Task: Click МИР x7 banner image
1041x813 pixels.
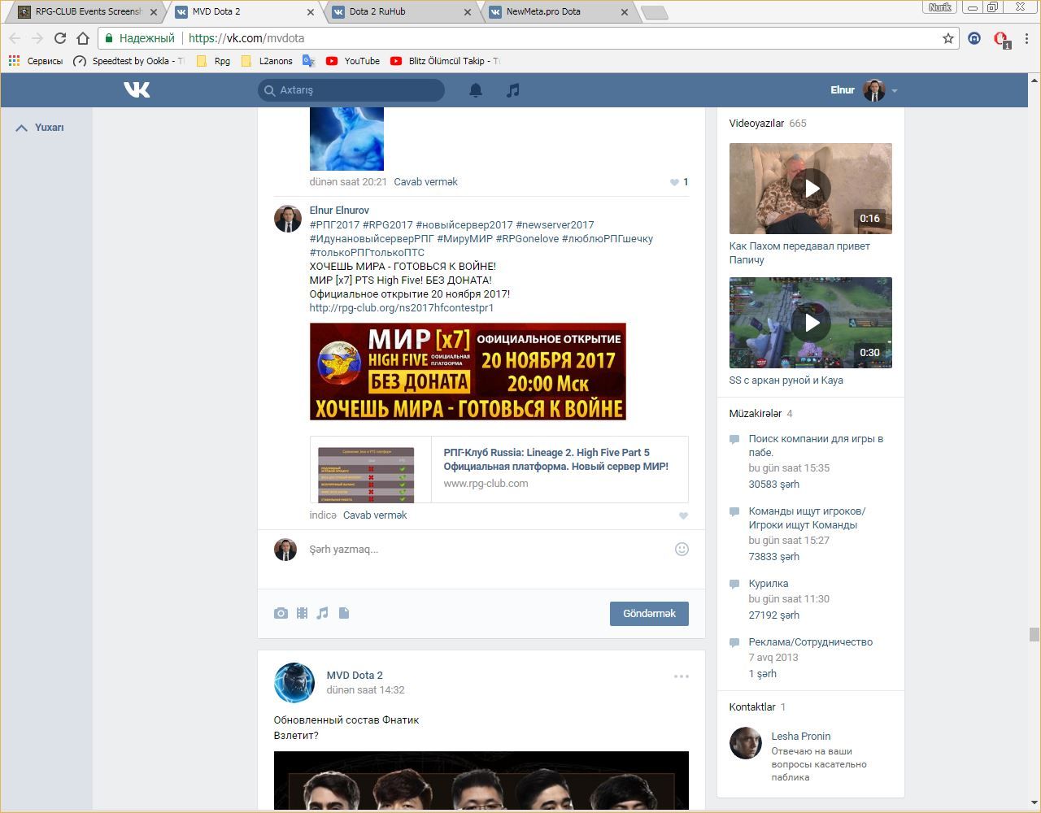Action: click(x=468, y=372)
